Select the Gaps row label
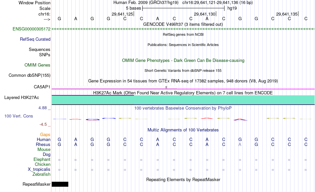This screenshot has width=315, height=192. 45,135
